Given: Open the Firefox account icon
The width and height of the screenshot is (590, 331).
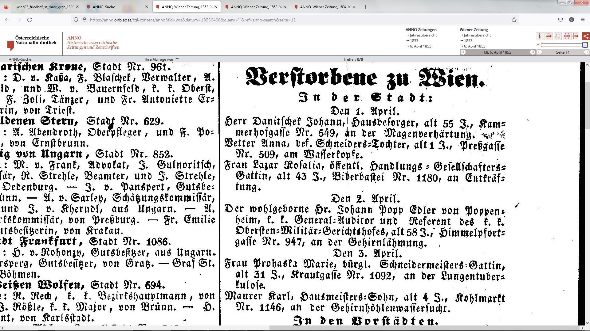Looking at the screenshot, I should 572,20.
